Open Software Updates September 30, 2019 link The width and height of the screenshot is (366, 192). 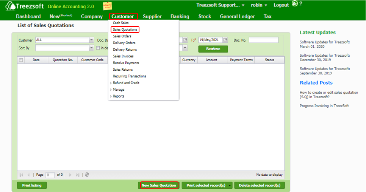(x=325, y=71)
